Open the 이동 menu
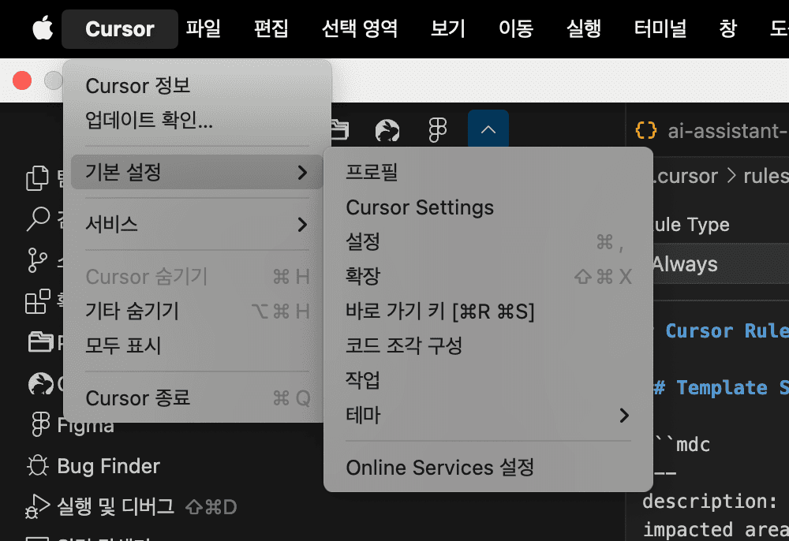This screenshot has width=789, height=541. point(516,28)
